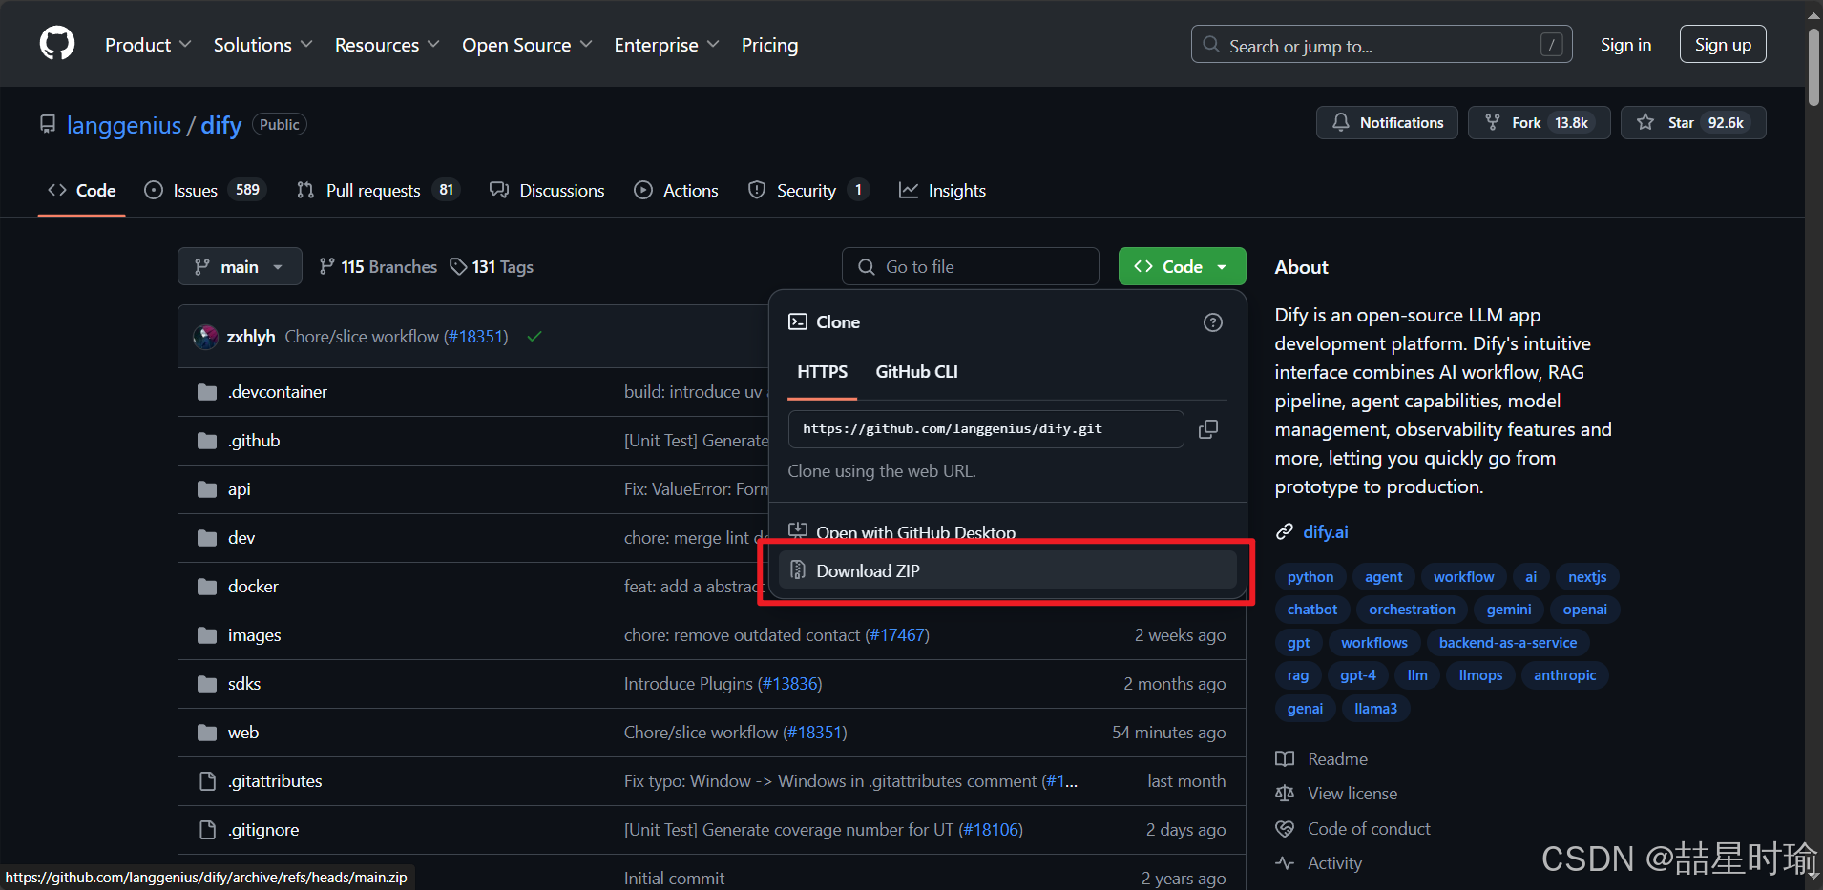The height and width of the screenshot is (890, 1823).
Task: Toggle the green Code dropdown button
Action: pyautogui.click(x=1182, y=267)
